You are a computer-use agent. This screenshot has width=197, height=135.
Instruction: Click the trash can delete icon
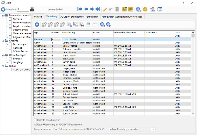[117, 9]
